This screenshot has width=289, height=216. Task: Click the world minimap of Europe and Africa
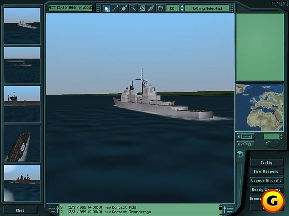260,107
